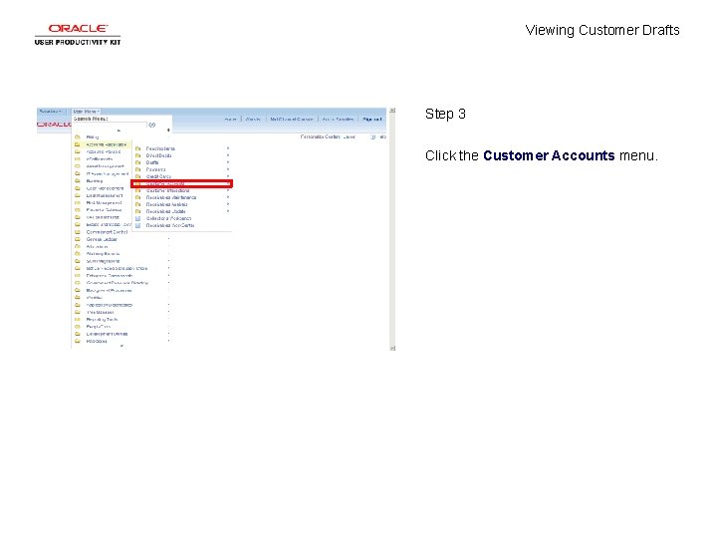Viewport: 717px width, 538px height.
Task: Click the search menu go icon
Action: click(152, 125)
